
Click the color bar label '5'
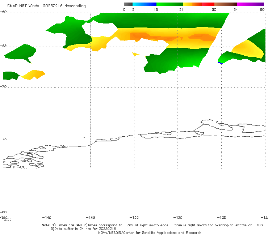133,9
